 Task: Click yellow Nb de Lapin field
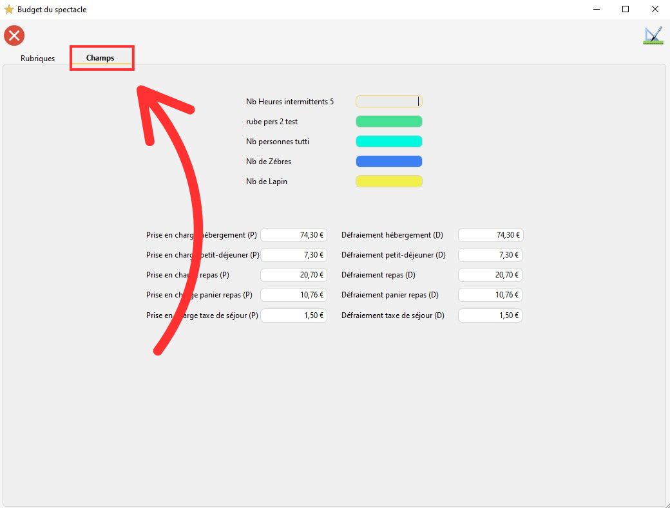(x=388, y=182)
